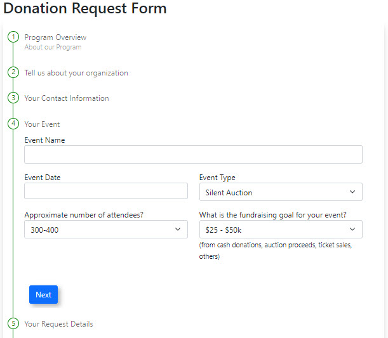
Task: Click the 300-400 dropdown chevron arrow
Action: (x=178, y=230)
